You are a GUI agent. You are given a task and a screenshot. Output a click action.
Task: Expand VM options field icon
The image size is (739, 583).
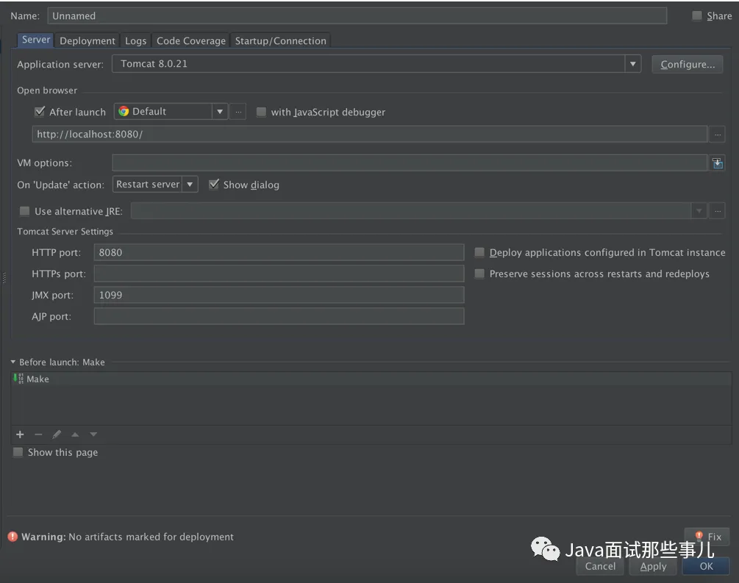[718, 163]
